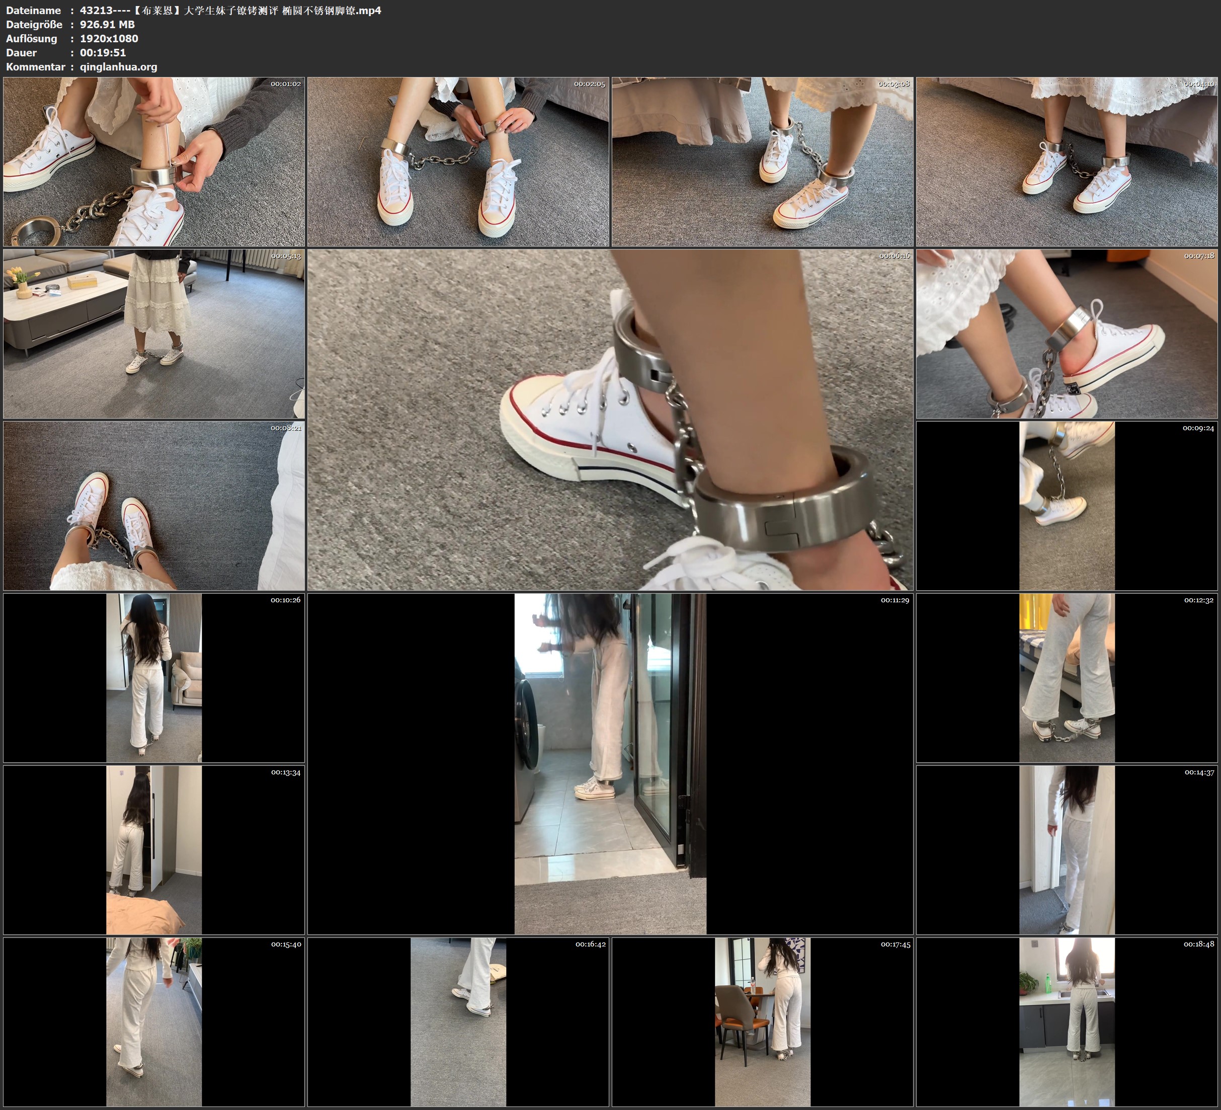The height and width of the screenshot is (1110, 1221).
Task: Select the living room frame at 00:05:13
Action: (154, 334)
